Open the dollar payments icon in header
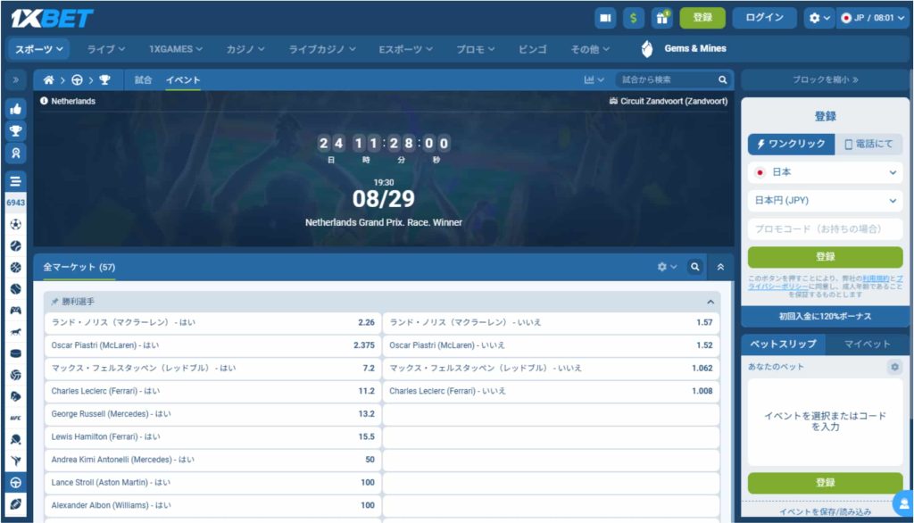This screenshot has height=523, width=914. pyautogui.click(x=634, y=18)
